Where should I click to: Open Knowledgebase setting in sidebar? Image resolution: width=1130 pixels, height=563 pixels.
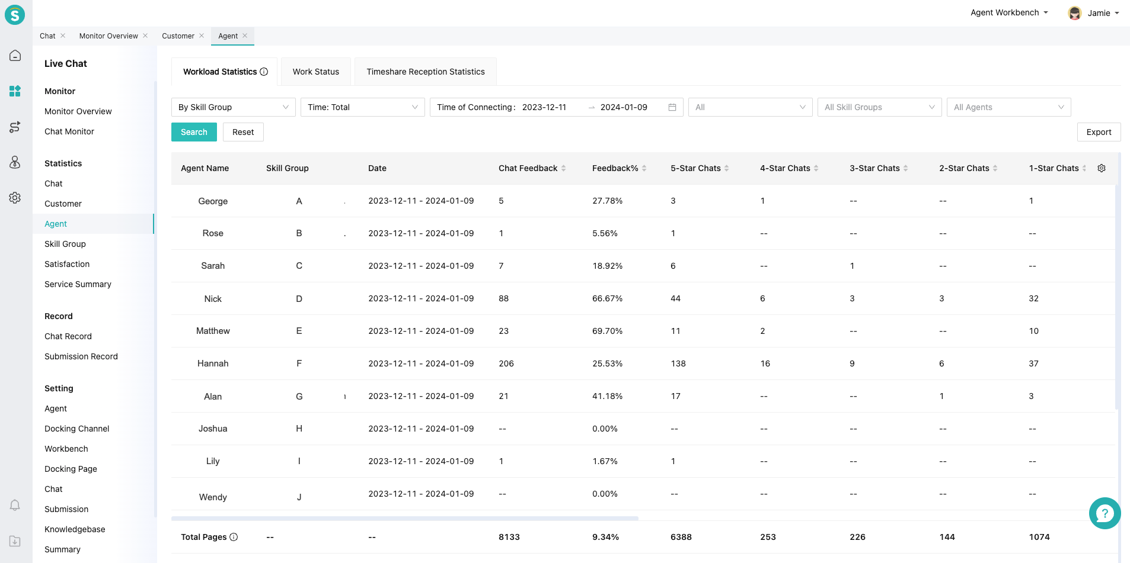pyautogui.click(x=75, y=529)
